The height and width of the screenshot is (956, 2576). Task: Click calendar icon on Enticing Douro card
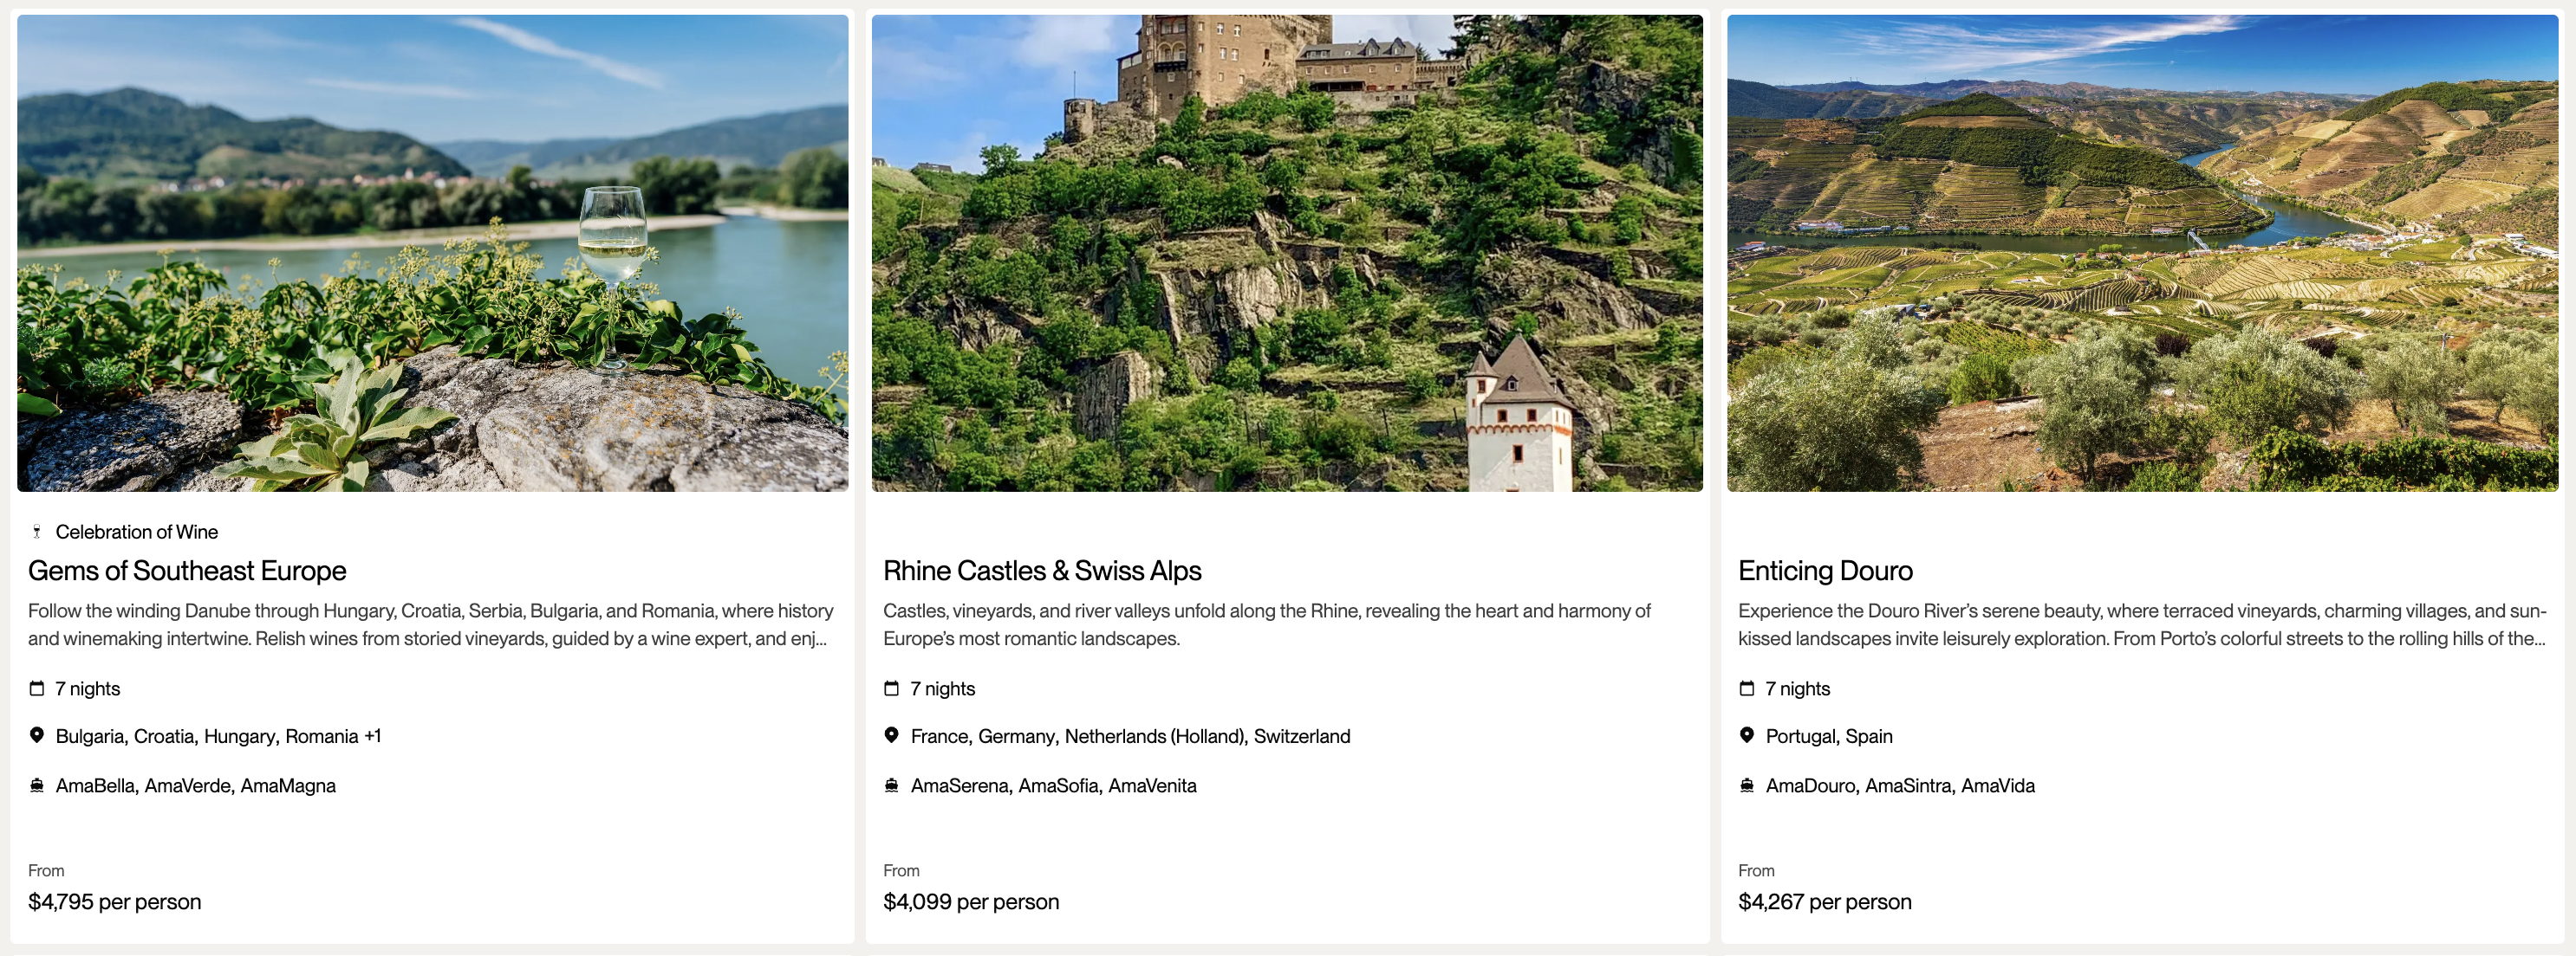(x=1746, y=688)
